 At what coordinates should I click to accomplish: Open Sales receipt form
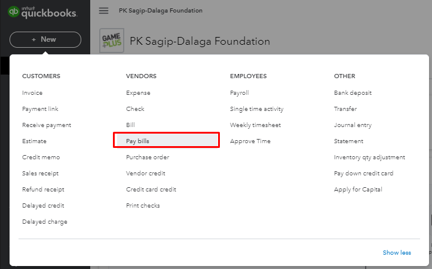40,174
